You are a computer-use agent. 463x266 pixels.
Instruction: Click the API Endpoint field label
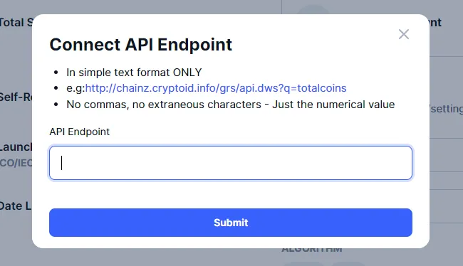pyautogui.click(x=80, y=132)
